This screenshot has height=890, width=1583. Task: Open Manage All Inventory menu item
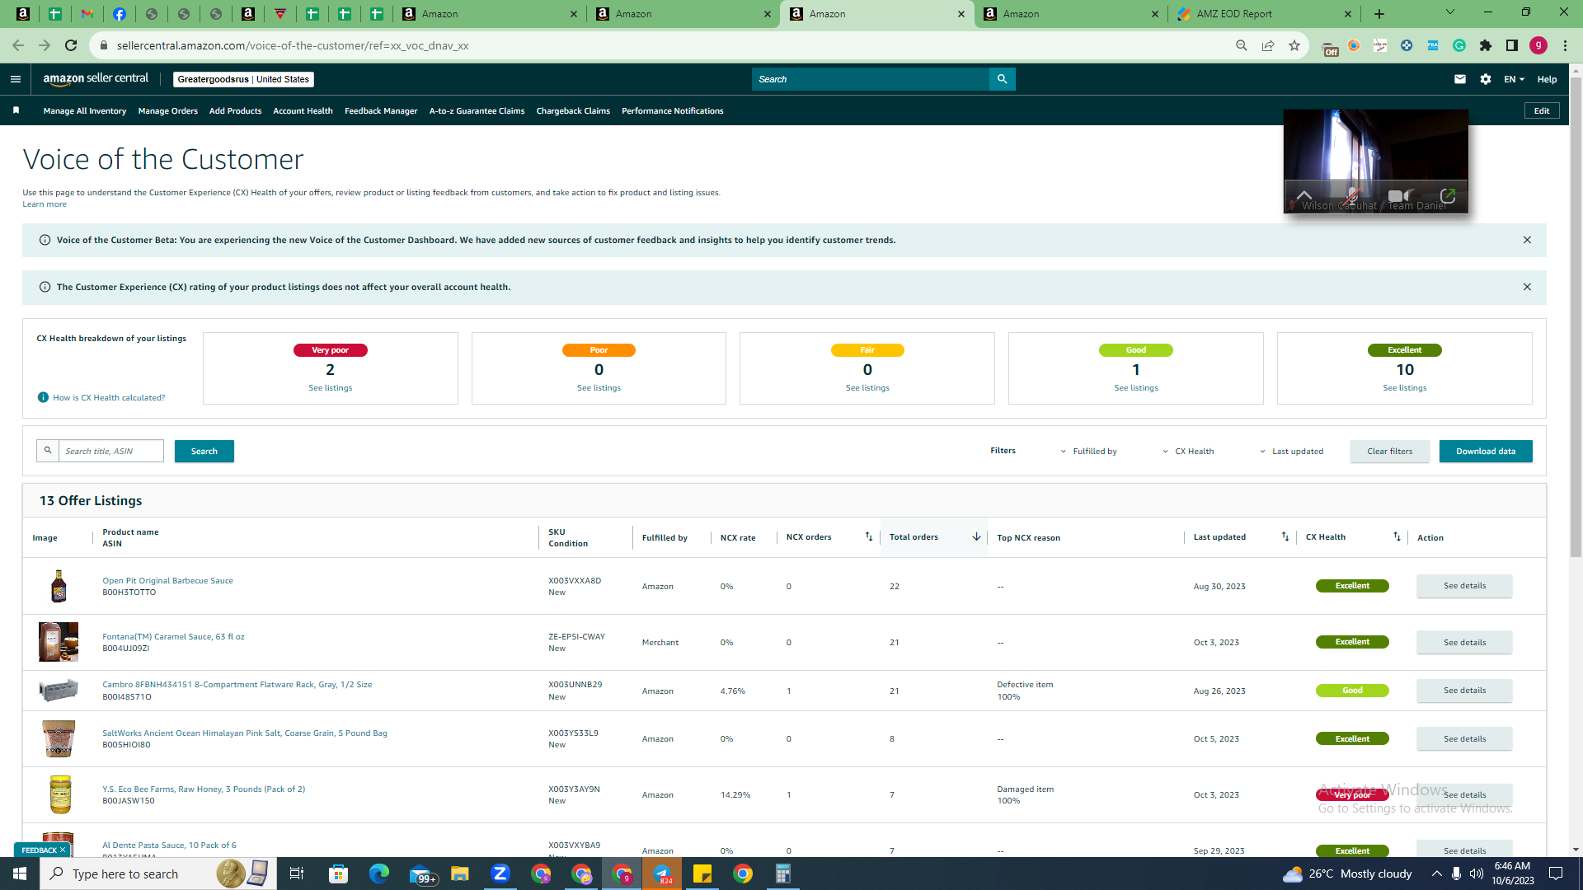point(85,111)
